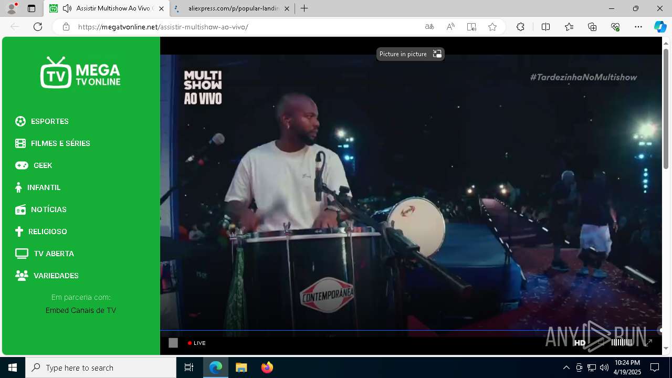The image size is (672, 378).
Task: Click the Mega TV Online logo
Action: (x=80, y=72)
